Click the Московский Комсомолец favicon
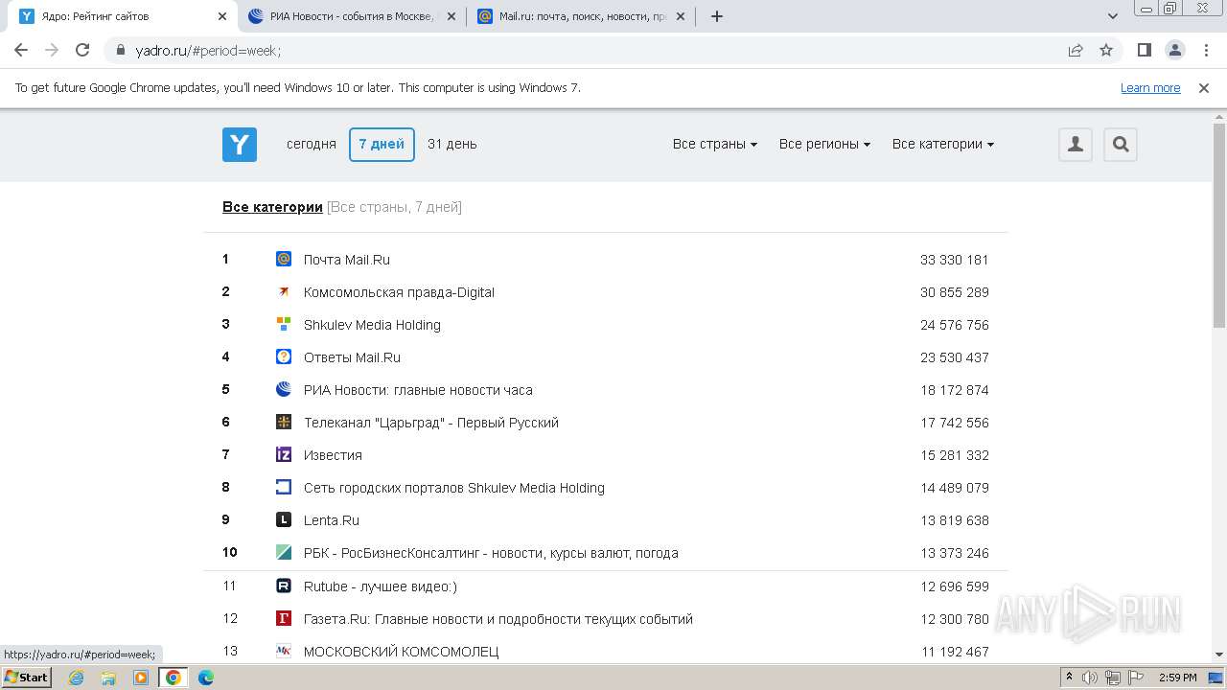 point(284,651)
